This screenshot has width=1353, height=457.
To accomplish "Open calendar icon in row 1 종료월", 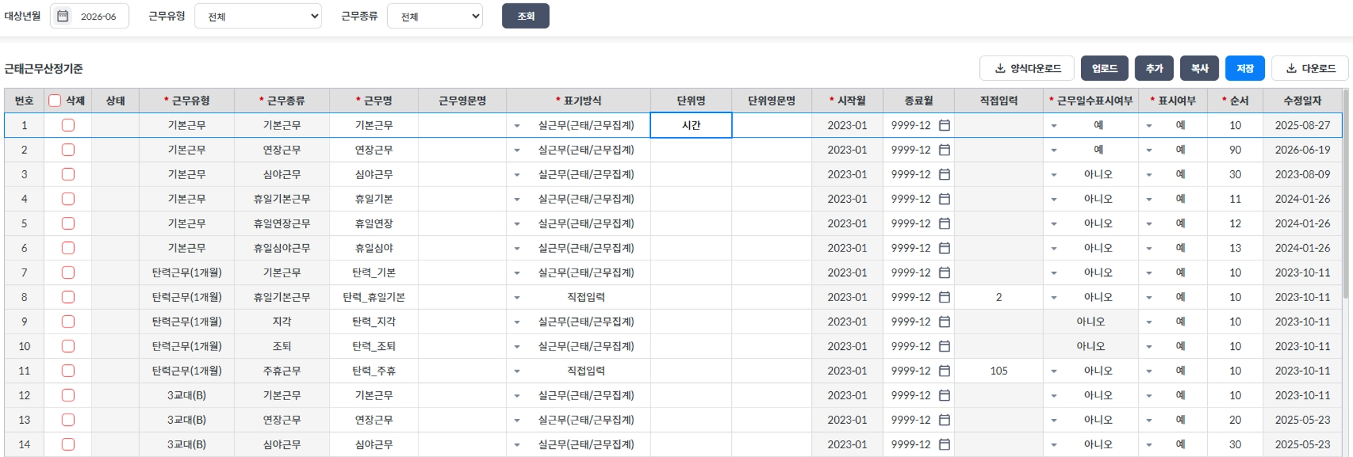I will 944,125.
